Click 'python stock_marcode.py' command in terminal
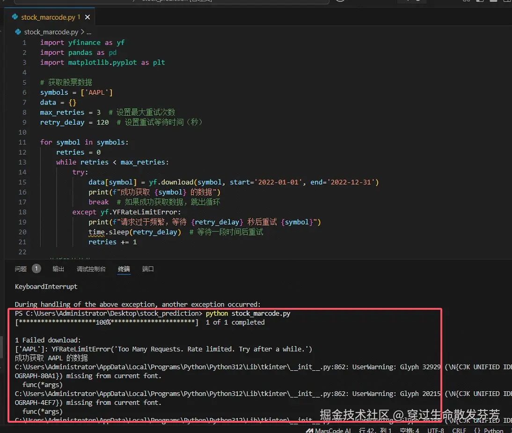Image resolution: width=512 pixels, height=433 pixels. point(248,314)
